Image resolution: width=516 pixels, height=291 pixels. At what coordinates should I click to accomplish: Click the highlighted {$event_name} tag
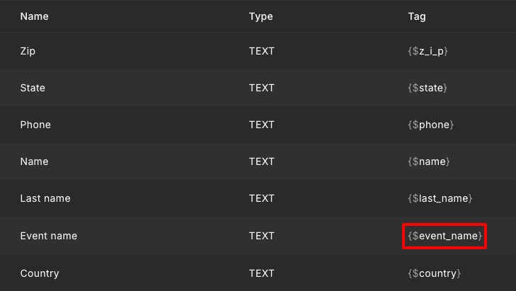pyautogui.click(x=445, y=236)
